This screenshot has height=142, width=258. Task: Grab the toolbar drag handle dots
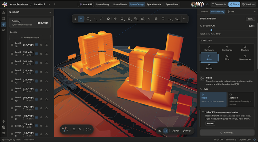coord(75,19)
